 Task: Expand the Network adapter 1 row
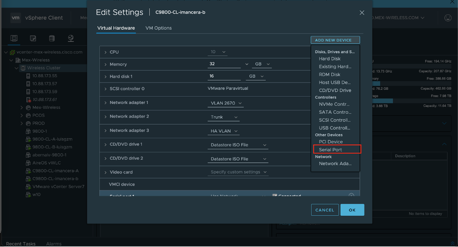pyautogui.click(x=105, y=103)
